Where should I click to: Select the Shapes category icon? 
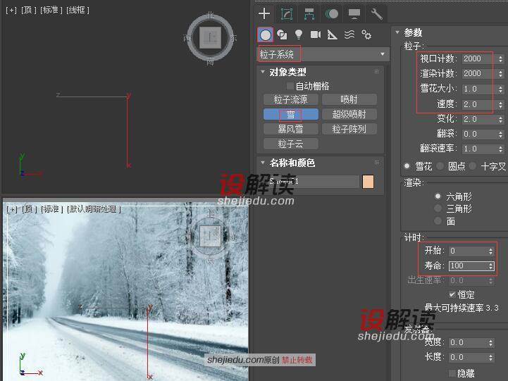[283, 35]
